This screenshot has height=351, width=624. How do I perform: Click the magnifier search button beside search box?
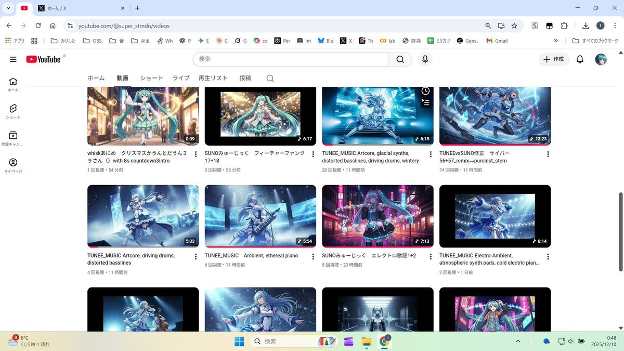tap(400, 59)
